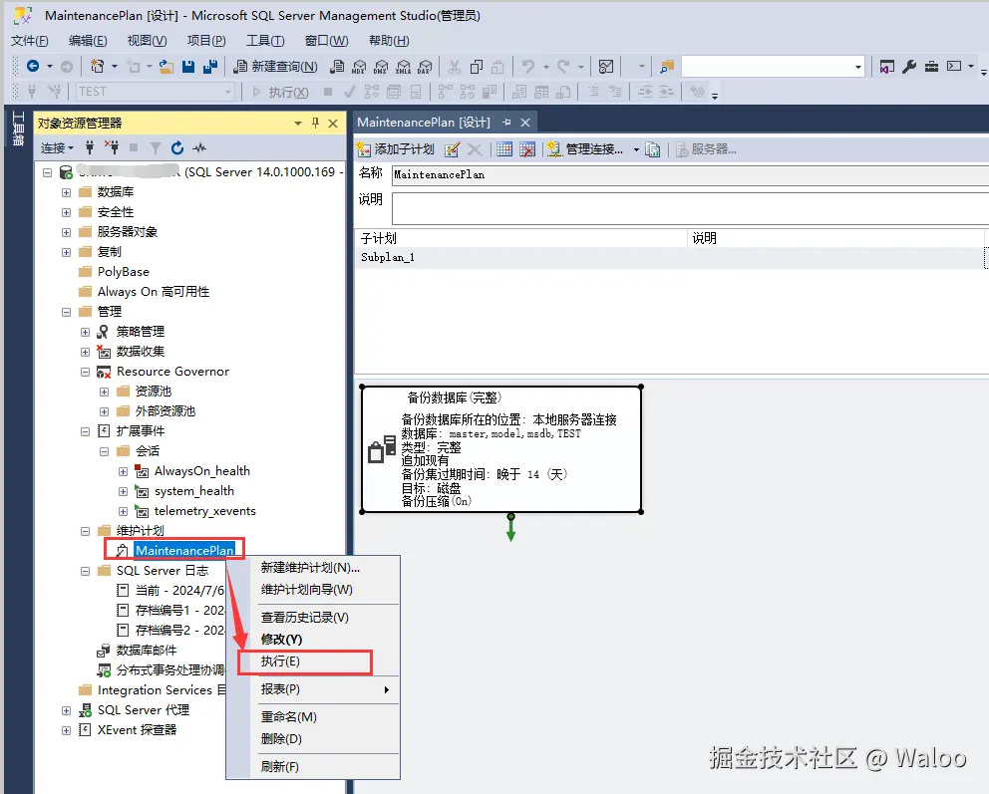Click the Backup Database task icon
The height and width of the screenshot is (794, 989).
pyautogui.click(x=382, y=448)
